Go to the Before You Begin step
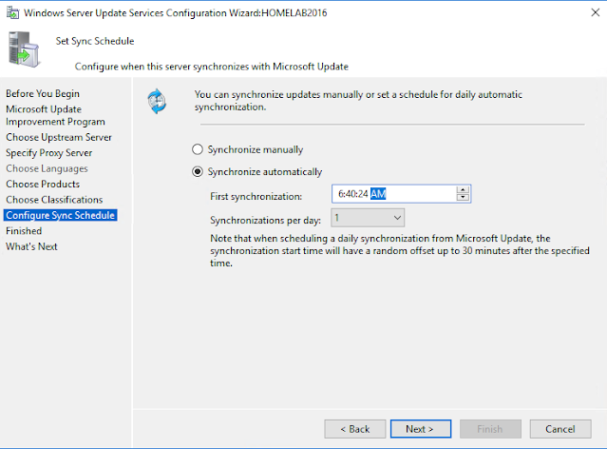The height and width of the screenshot is (449, 607). click(43, 94)
